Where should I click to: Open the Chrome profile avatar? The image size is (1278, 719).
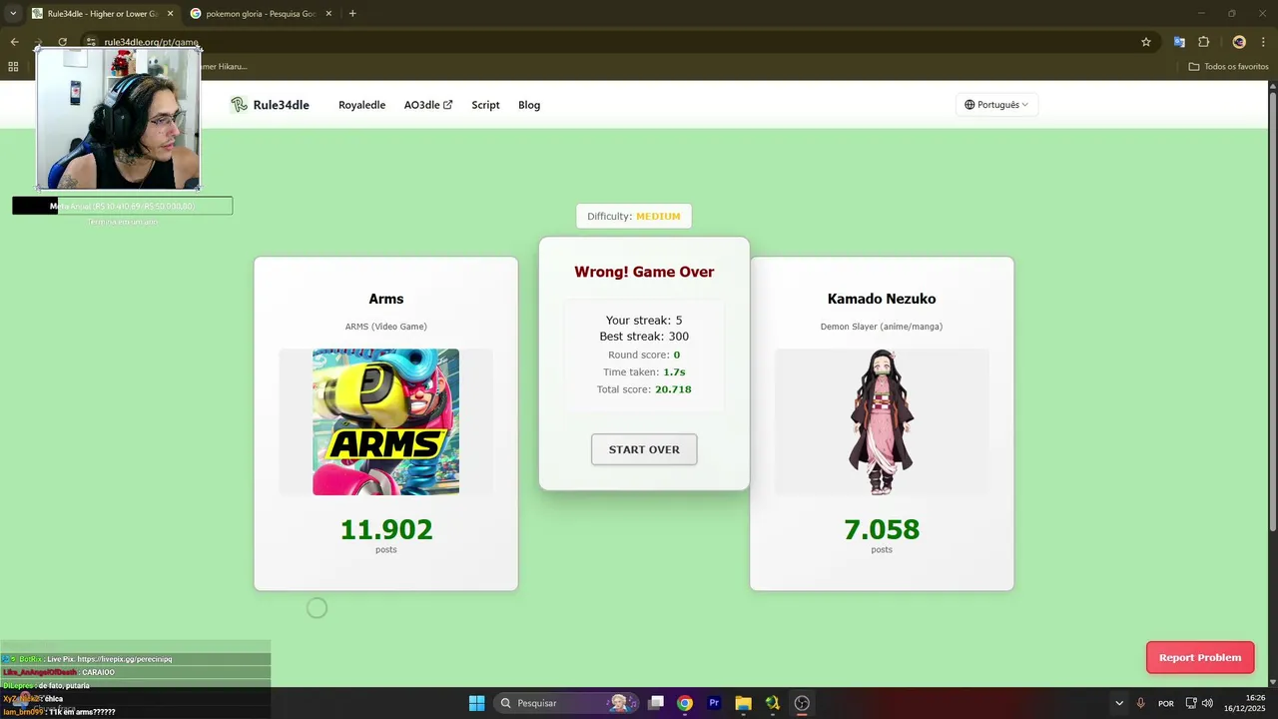click(x=1239, y=42)
